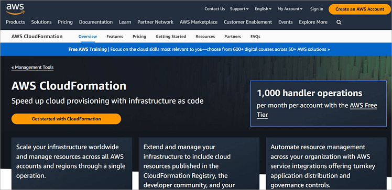Go to Pricing in main navigation
This screenshot has width=392, height=190.
click(66, 22)
